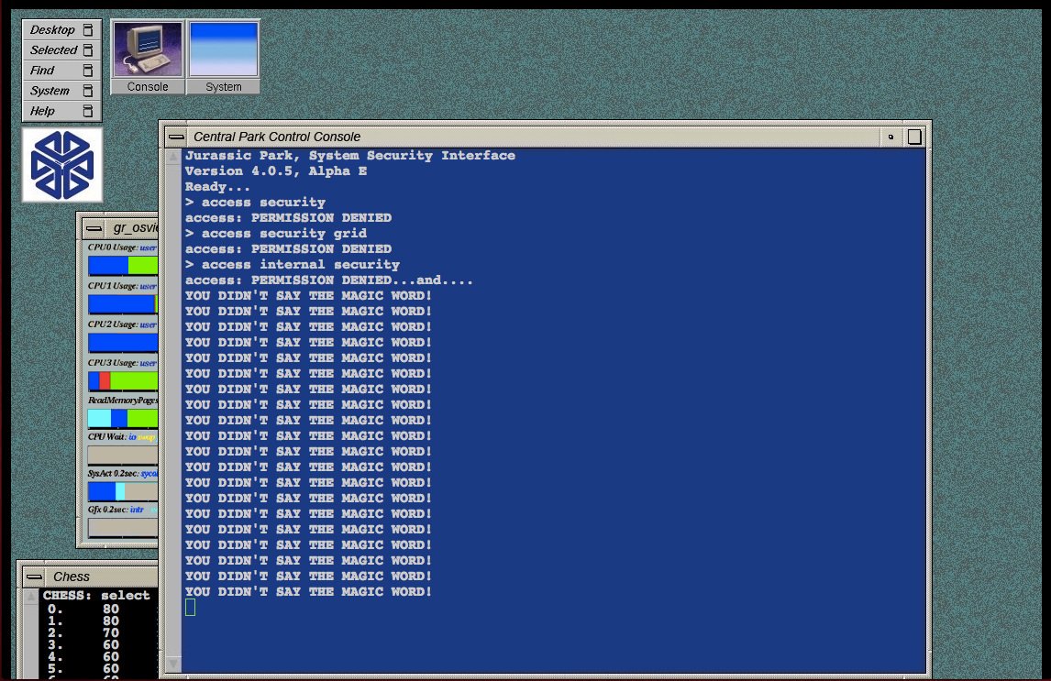Open the Selected toolchest drawer menu

coord(53,49)
